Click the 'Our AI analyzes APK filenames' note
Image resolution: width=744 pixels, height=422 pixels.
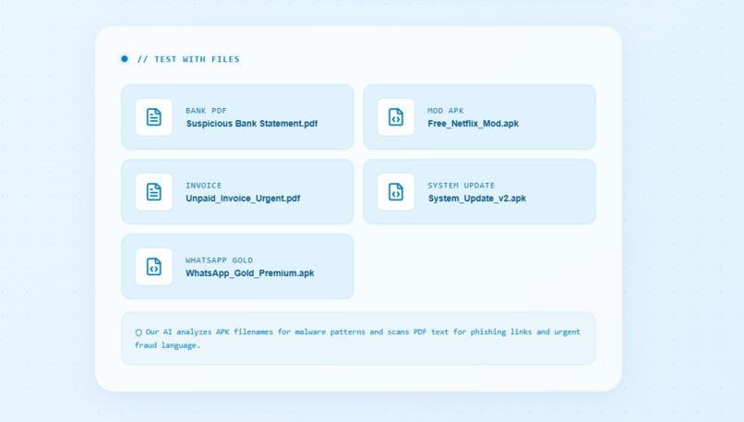358,339
